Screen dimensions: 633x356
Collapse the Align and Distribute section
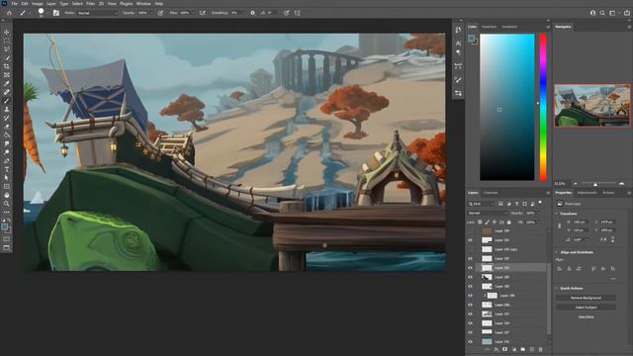(x=557, y=252)
